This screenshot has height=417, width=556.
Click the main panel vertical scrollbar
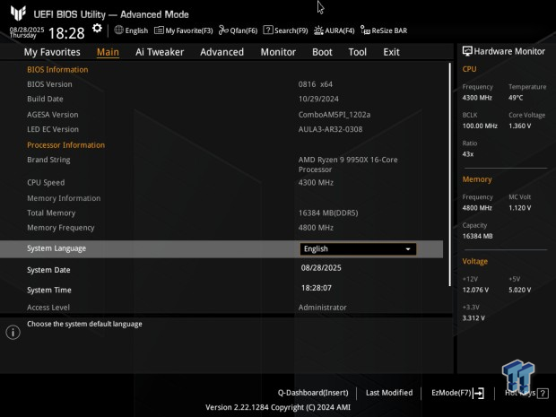(x=450, y=175)
